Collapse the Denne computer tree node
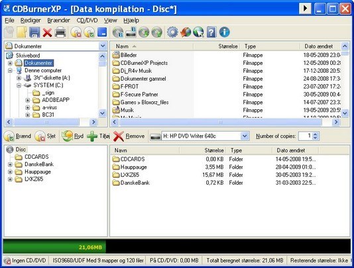The image size is (354, 268). (10, 71)
